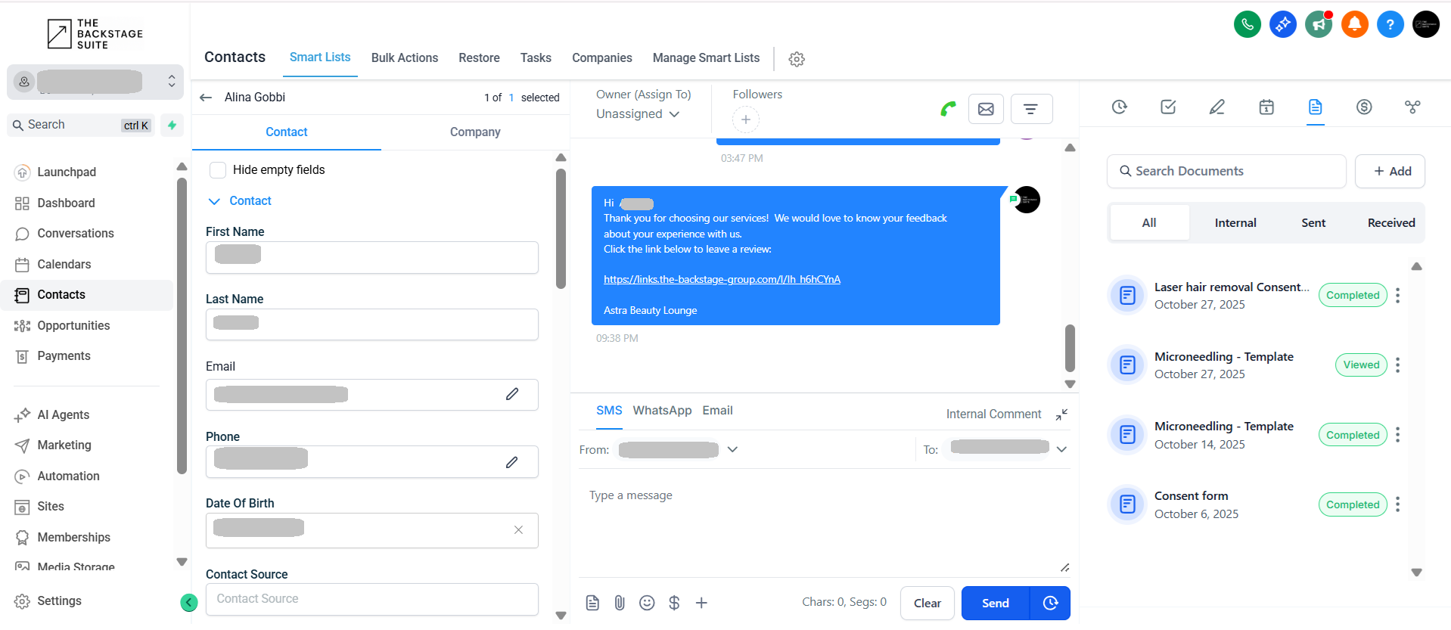
Task: Toggle the Hide empty fields checkbox
Action: pos(218,170)
